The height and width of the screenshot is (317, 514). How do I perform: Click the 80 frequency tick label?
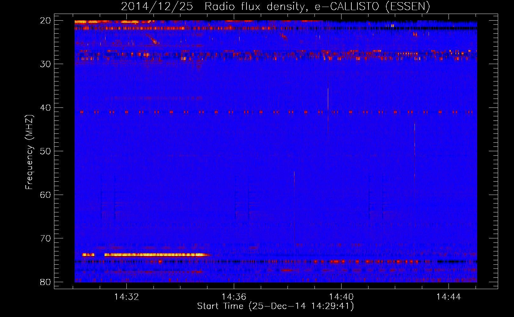46,282
